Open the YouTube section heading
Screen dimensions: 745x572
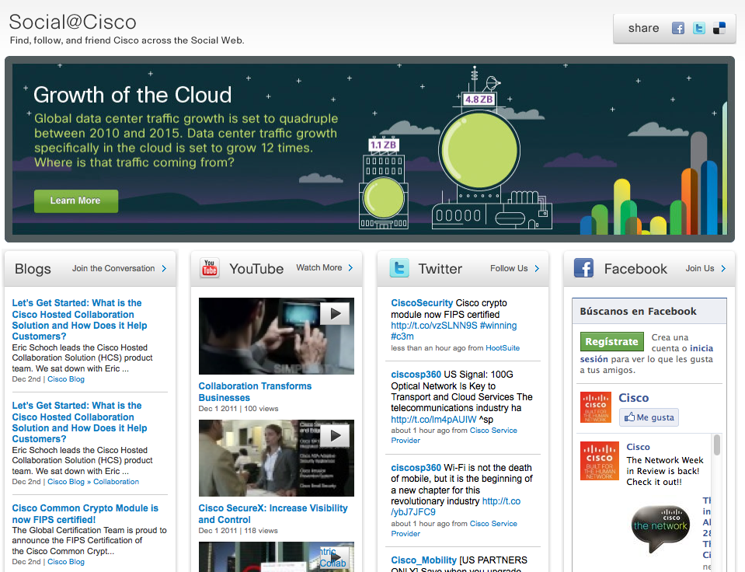tap(256, 269)
